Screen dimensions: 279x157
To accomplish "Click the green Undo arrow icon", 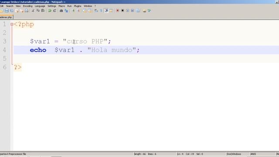I will click(x=50, y=10).
